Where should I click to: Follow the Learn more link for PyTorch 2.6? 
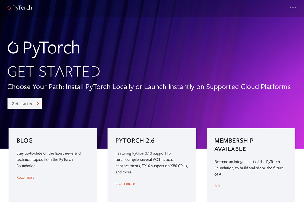(125, 183)
